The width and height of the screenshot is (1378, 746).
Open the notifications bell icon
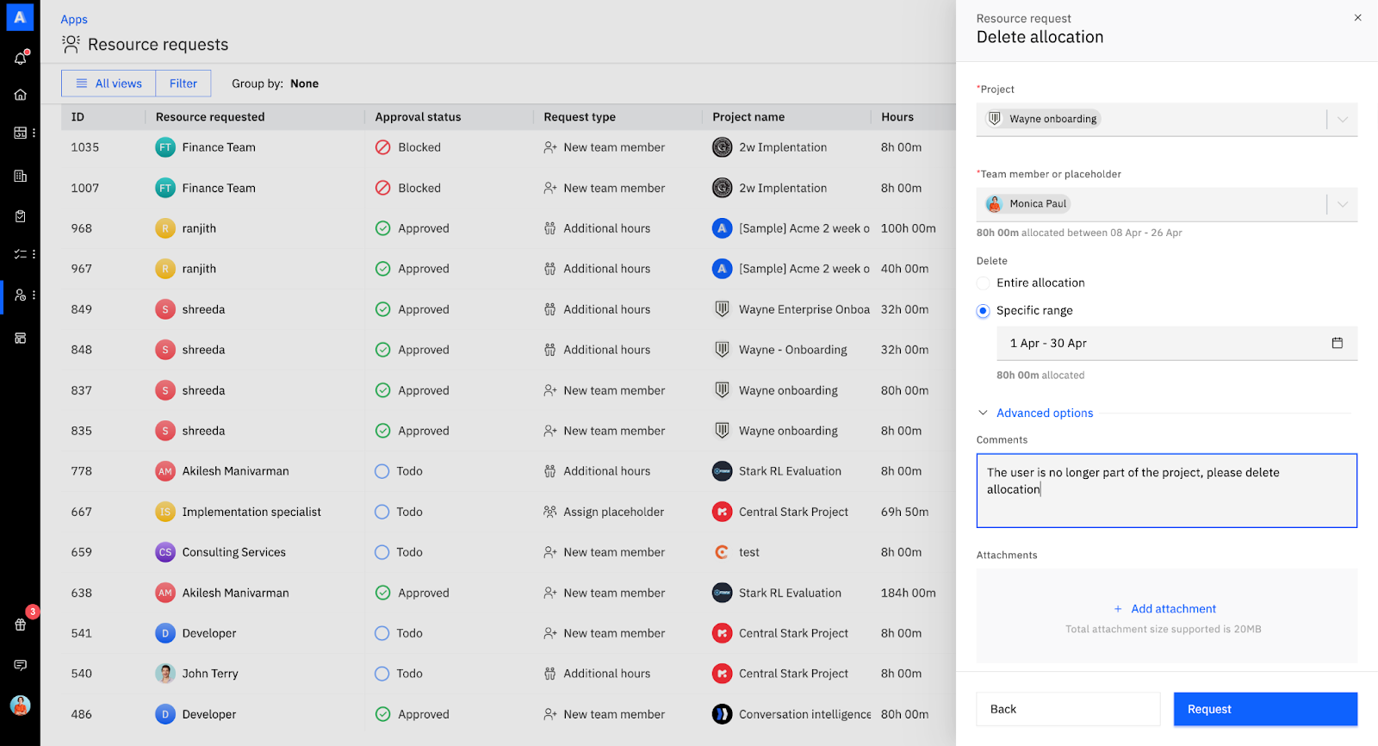tap(21, 58)
